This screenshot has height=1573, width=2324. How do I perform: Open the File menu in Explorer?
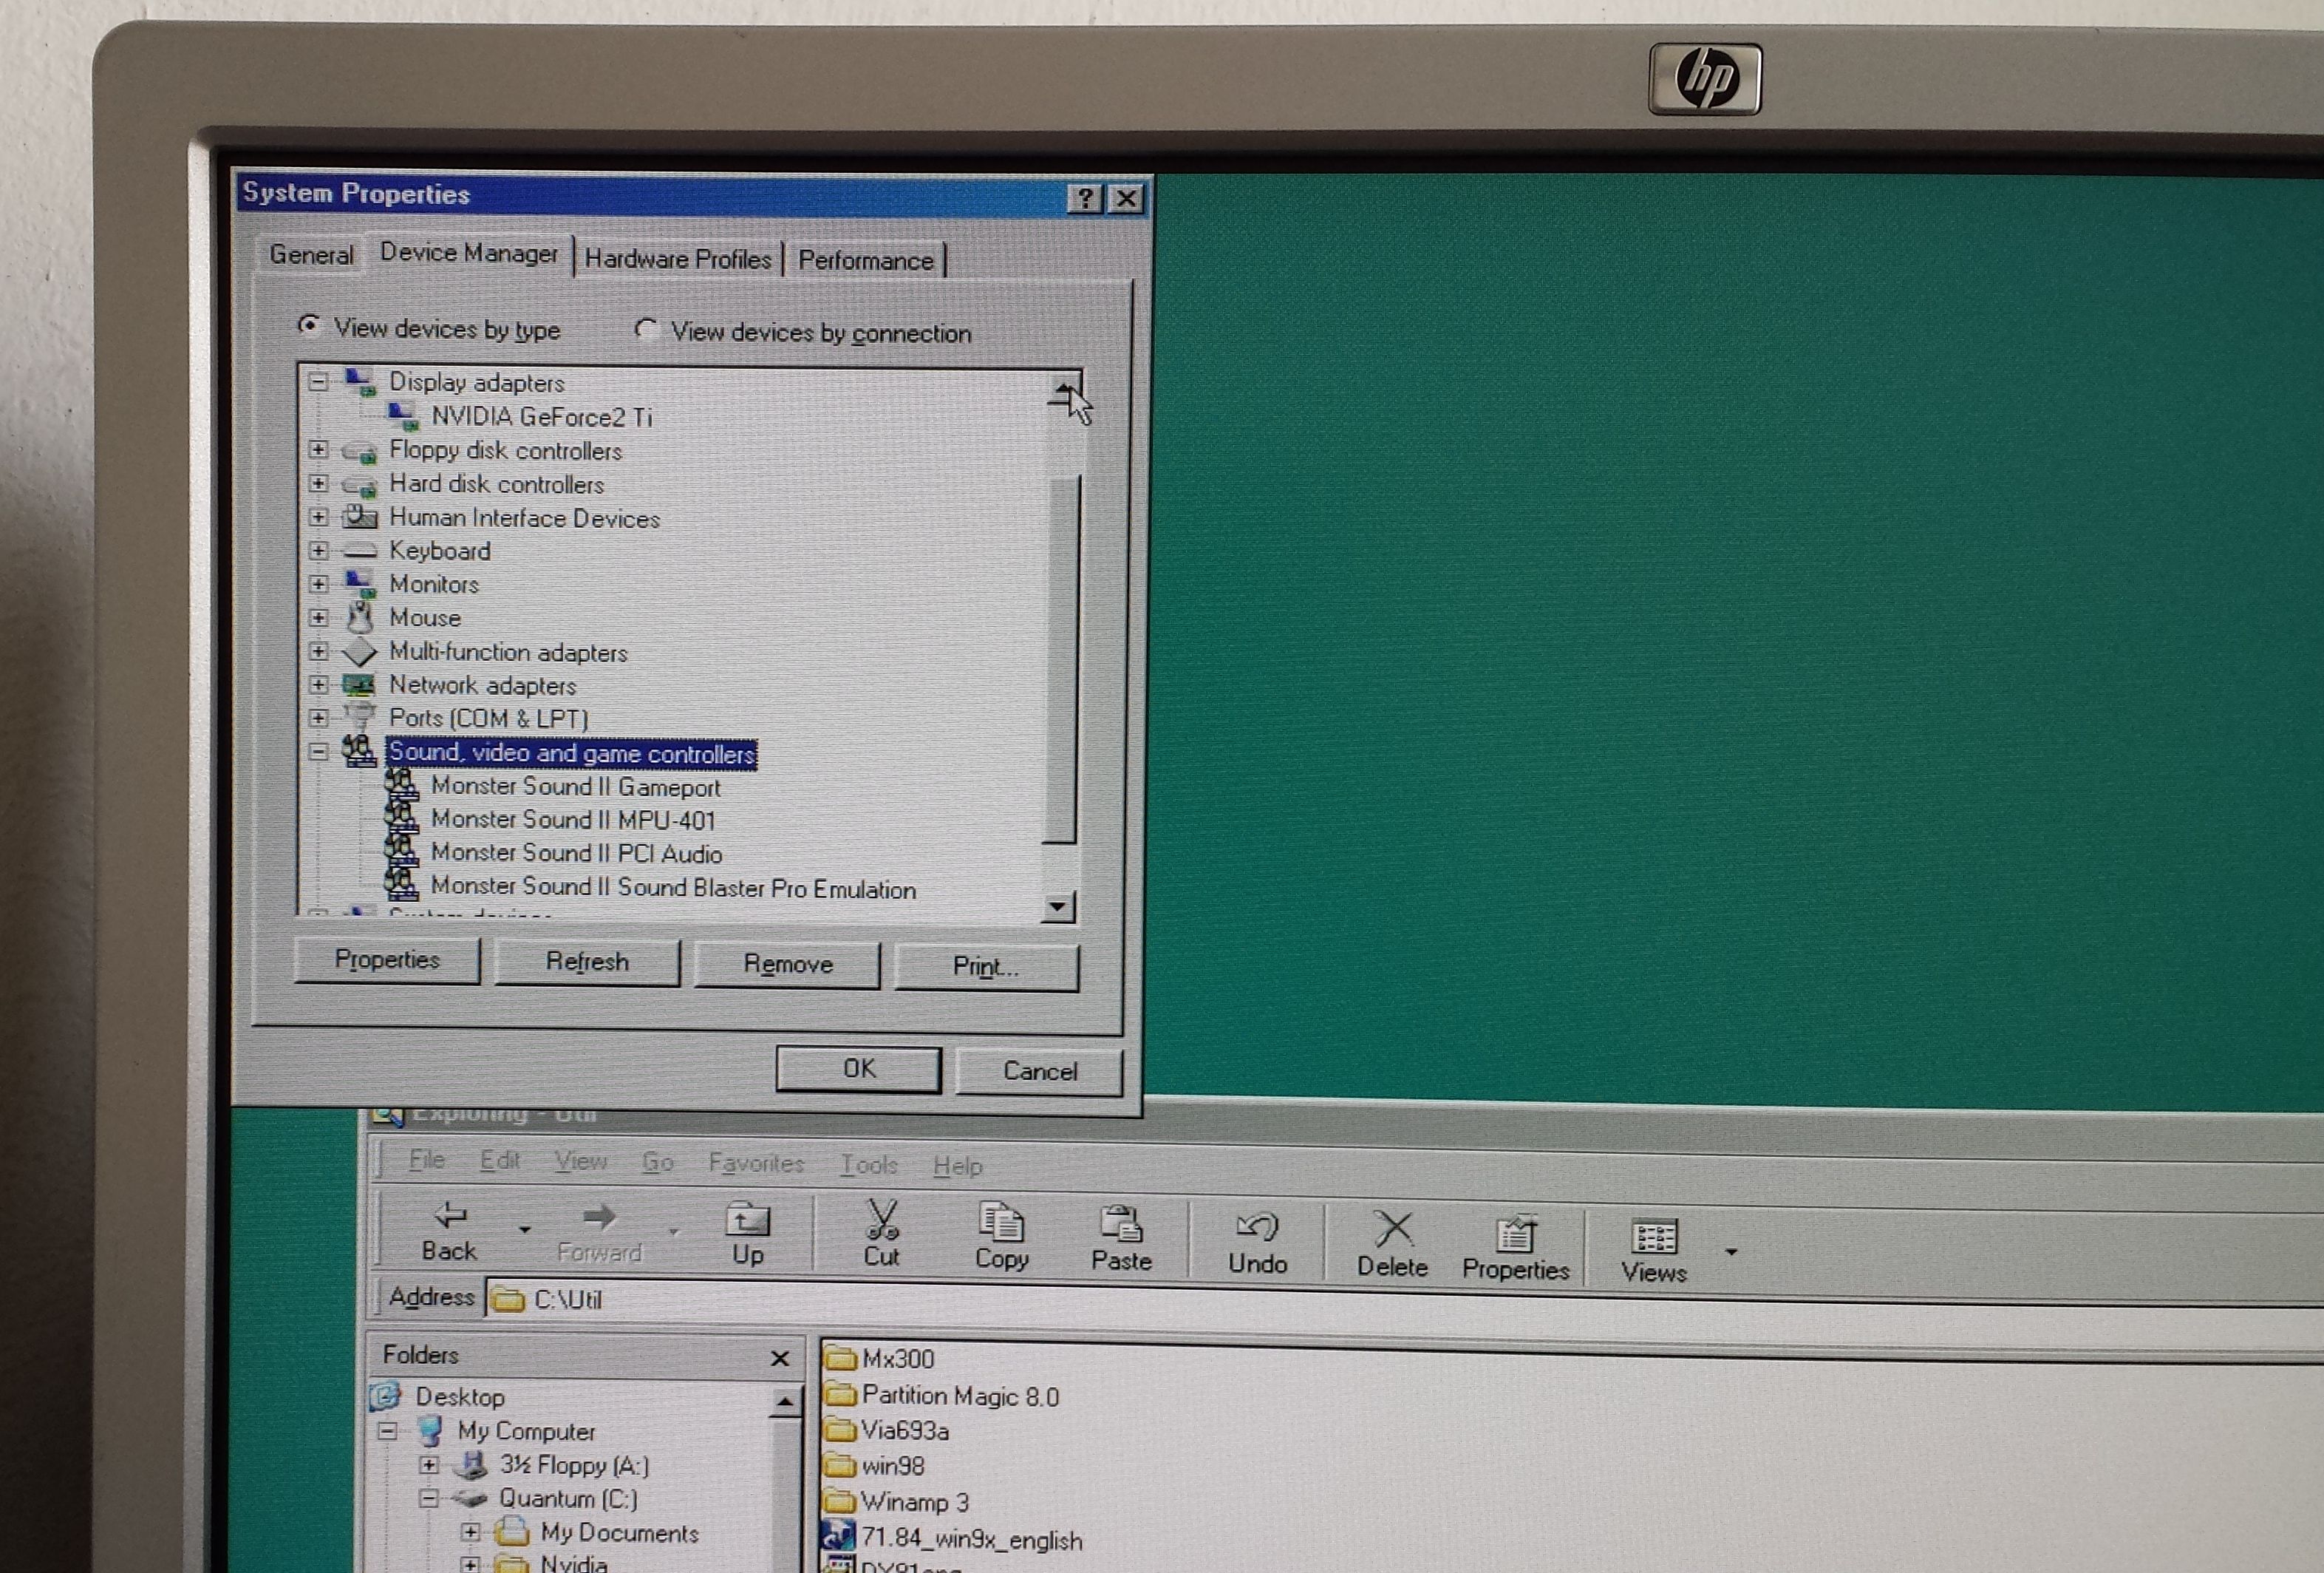[426, 1159]
